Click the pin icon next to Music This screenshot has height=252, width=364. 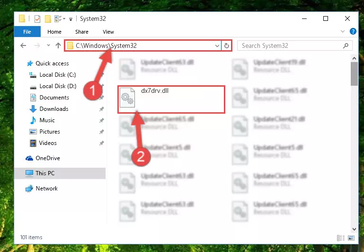tap(101, 120)
